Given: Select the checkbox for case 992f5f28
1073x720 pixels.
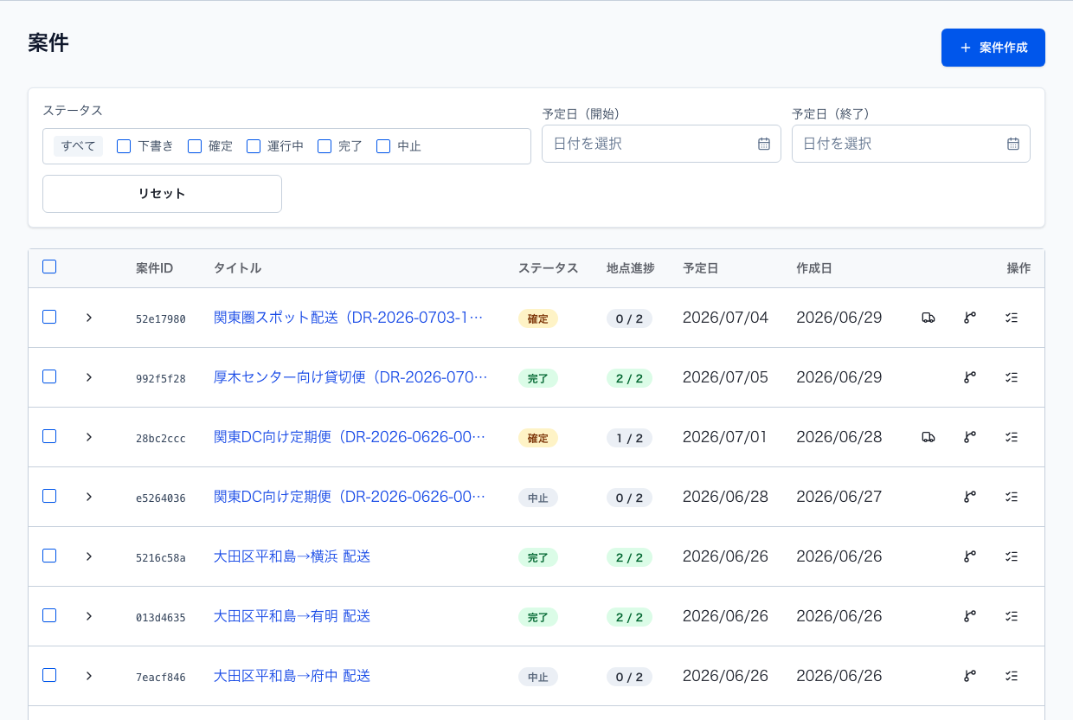Looking at the screenshot, I should coord(49,376).
